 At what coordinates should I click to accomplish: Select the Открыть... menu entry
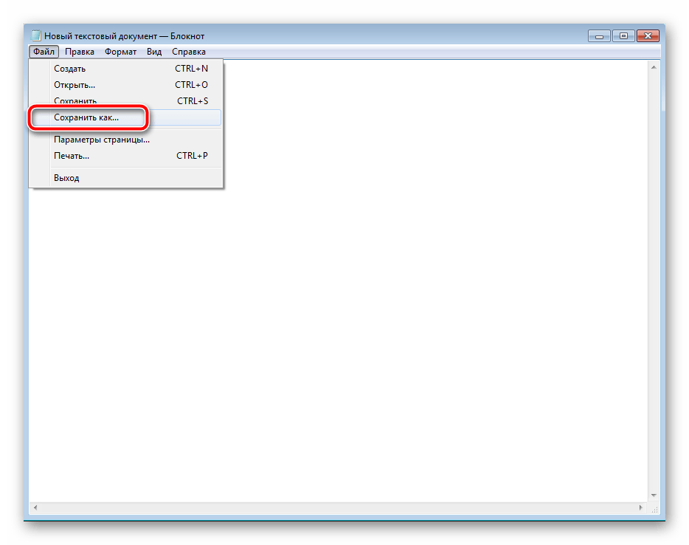[75, 85]
